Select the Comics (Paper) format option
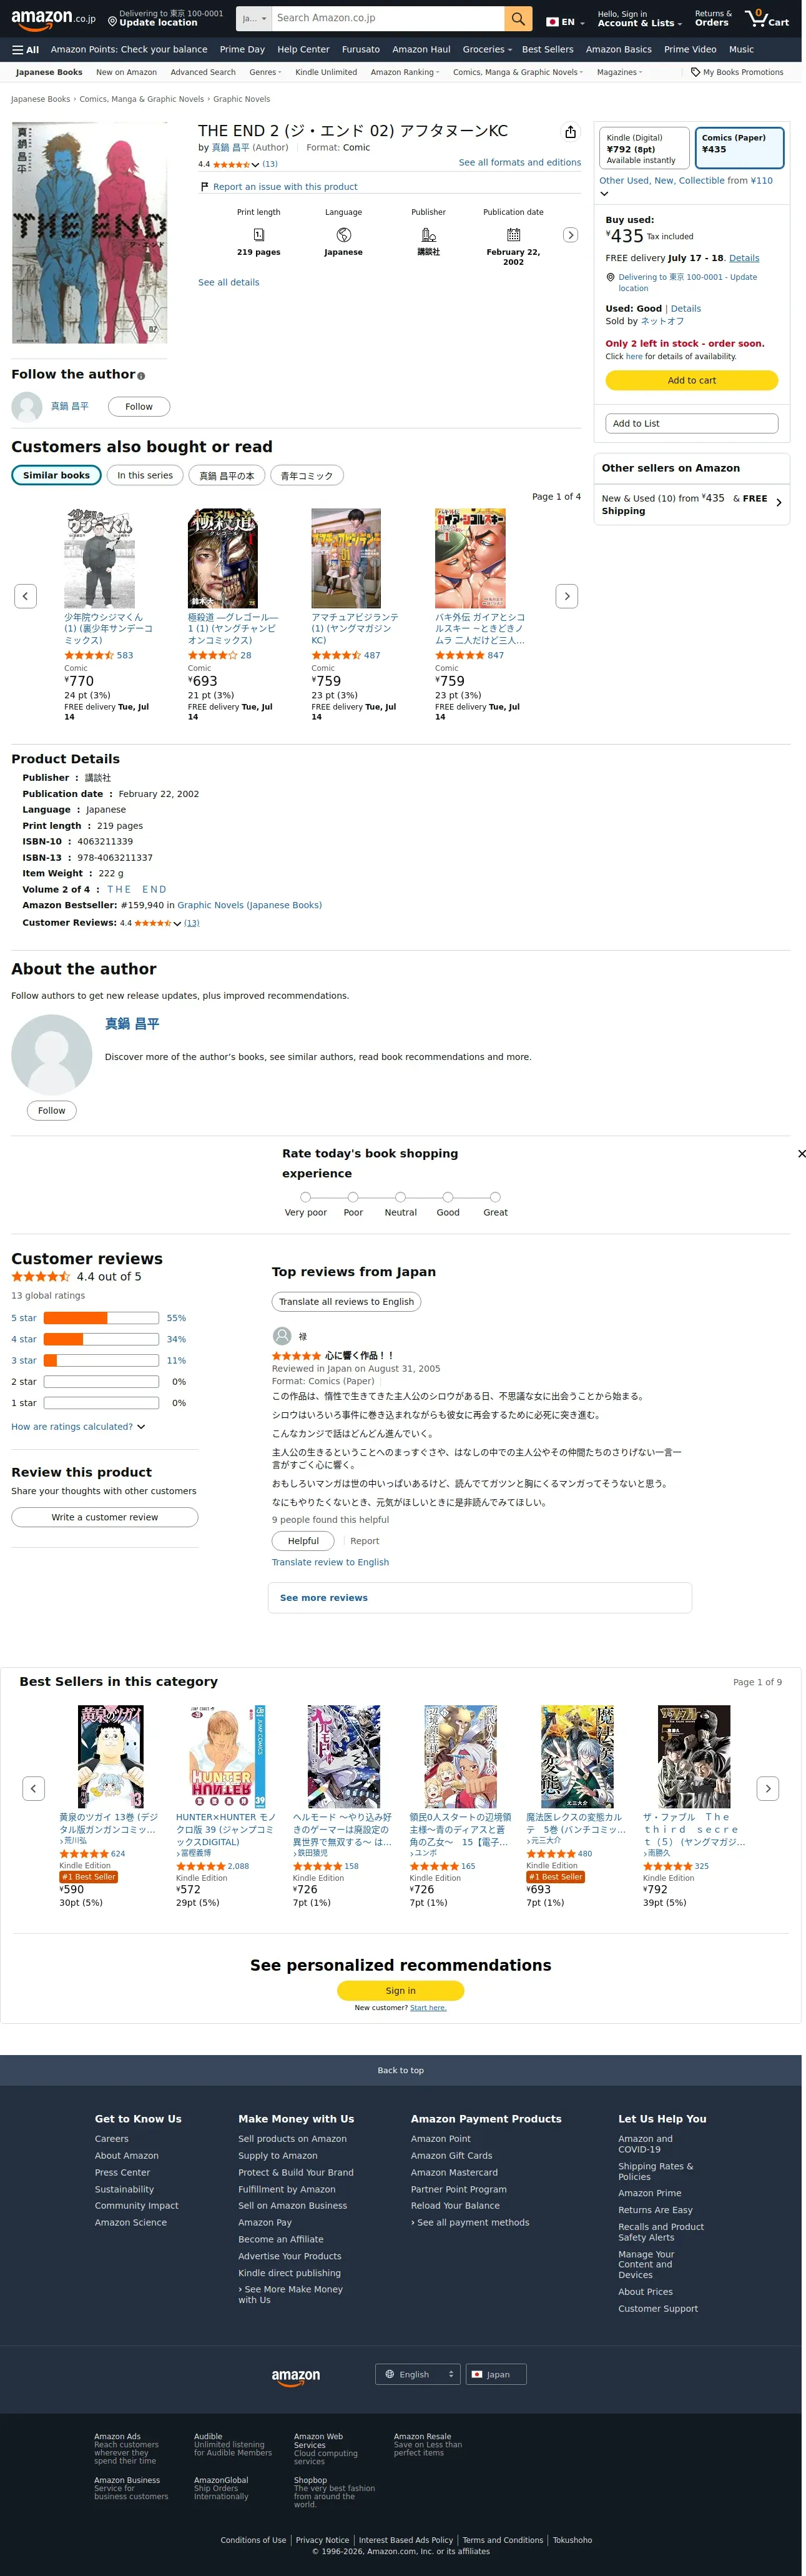806x2576 pixels. point(739,148)
